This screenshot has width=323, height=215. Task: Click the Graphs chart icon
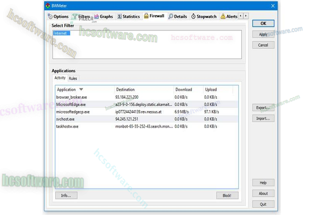coord(96,16)
